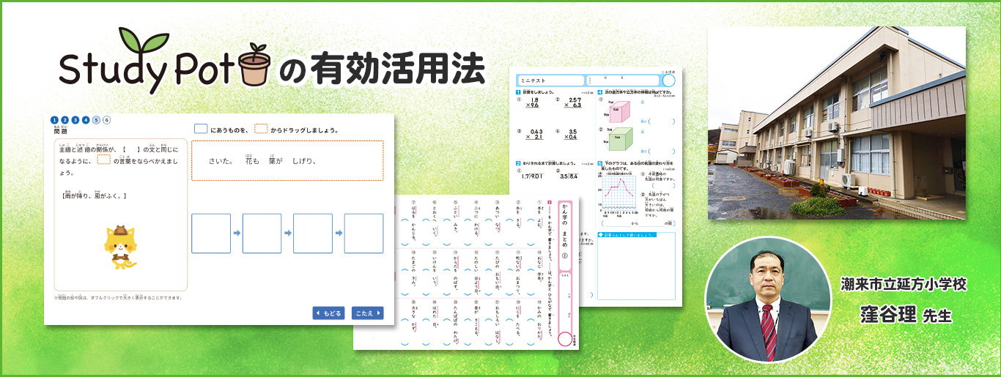Click the 計算らんとして使いましょう calculation box
1001x377 pixels.
tap(637, 265)
